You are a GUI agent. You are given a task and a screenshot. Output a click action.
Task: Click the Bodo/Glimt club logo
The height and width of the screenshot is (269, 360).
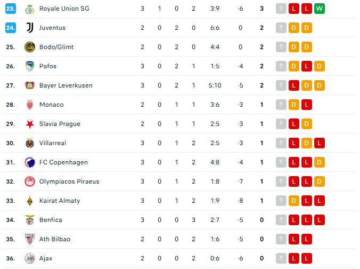(29, 47)
